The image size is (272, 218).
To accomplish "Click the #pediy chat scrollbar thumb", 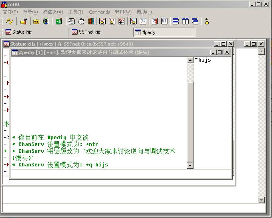I will (190, 122).
